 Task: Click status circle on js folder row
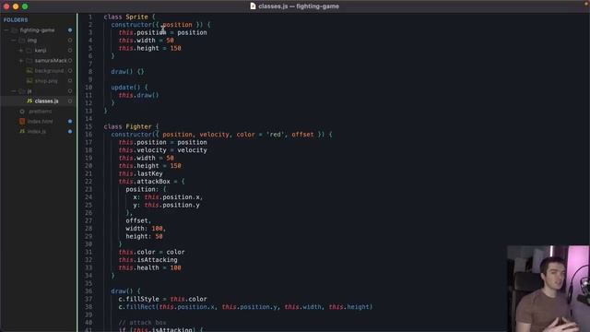(x=70, y=91)
